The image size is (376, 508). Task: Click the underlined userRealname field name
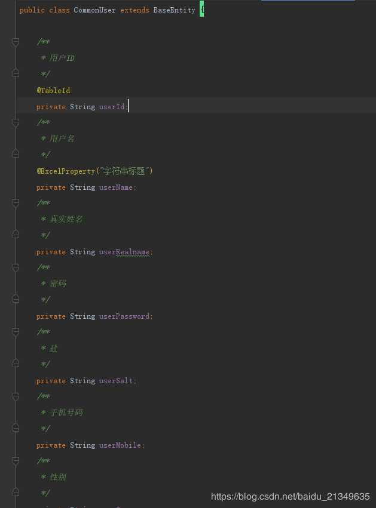click(124, 252)
